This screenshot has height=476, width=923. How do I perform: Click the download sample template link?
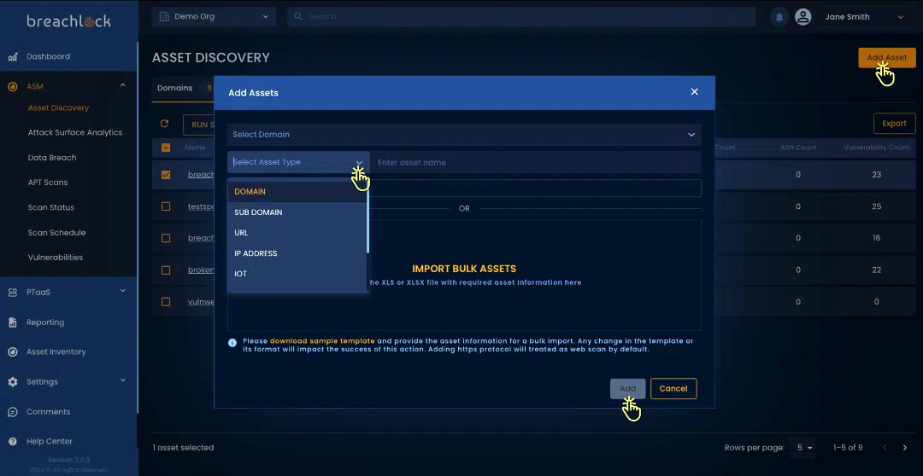(322, 341)
